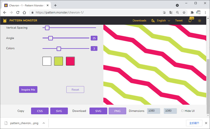The height and width of the screenshot is (129, 210).
Task: Click the chevron pattern preview
Action: (155, 65)
